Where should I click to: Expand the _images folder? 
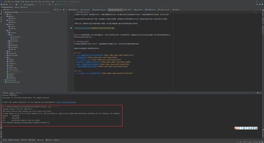point(7,27)
